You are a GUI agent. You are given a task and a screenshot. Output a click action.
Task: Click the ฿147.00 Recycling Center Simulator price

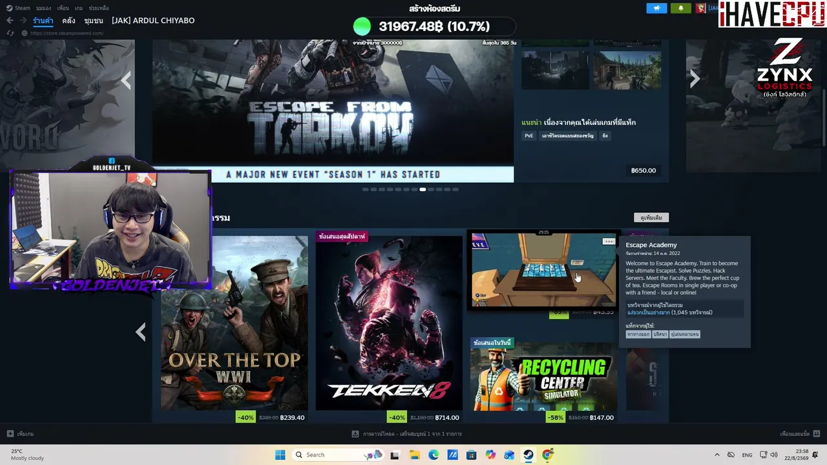coord(602,417)
